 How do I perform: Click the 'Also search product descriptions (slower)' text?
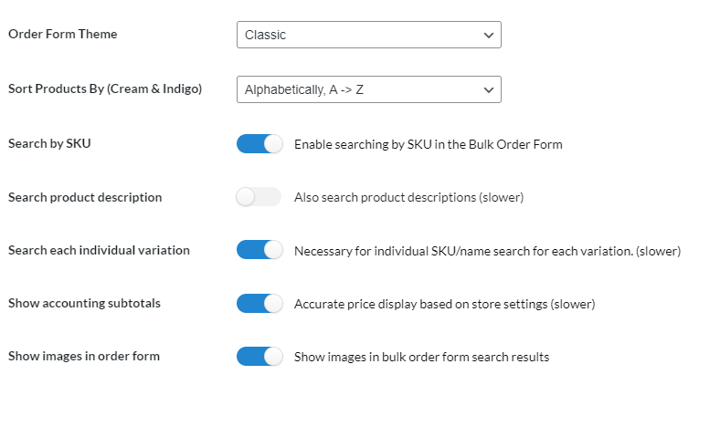tap(408, 197)
